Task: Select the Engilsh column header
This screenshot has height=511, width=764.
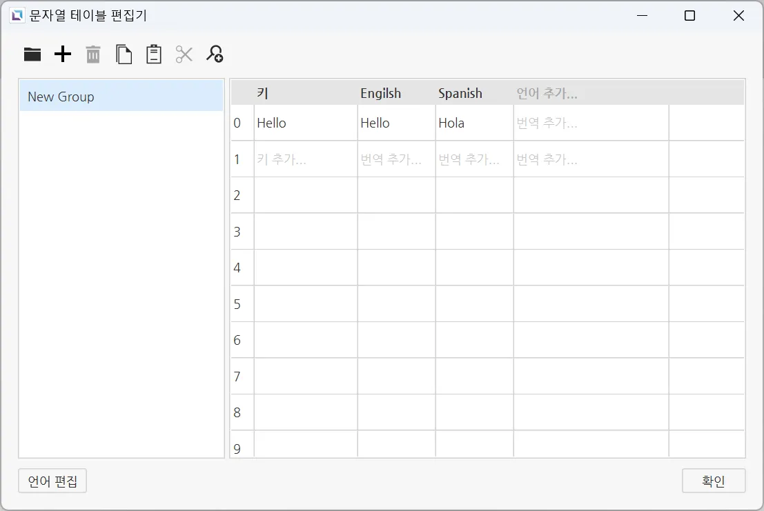Action: (380, 94)
